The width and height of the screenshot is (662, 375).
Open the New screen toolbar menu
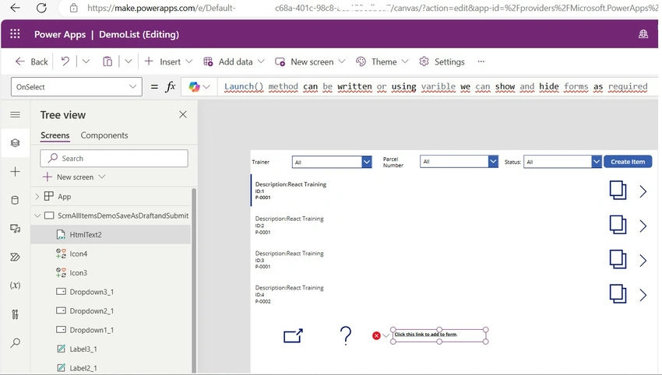click(310, 61)
